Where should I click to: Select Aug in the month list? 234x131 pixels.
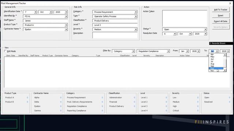tap(216, 64)
